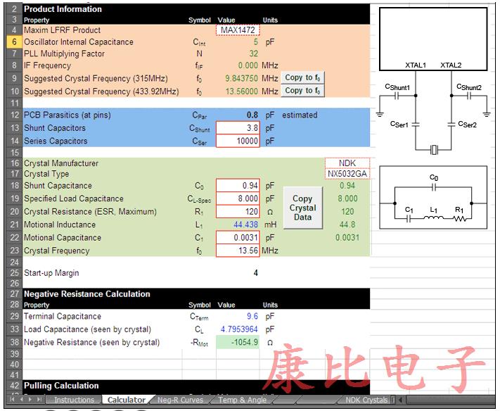
Task: Expand the Crystal Type selector NX5032GA
Action: pos(347,174)
